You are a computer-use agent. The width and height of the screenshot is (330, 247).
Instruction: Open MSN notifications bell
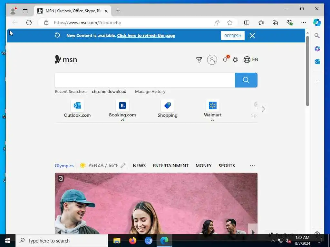(225, 59)
